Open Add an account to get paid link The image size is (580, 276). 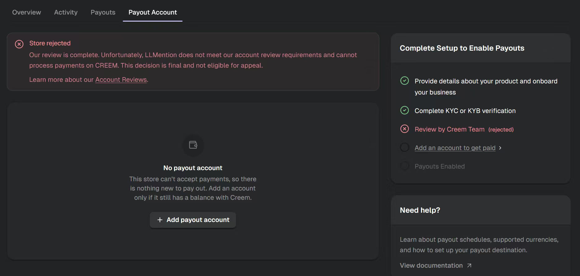pyautogui.click(x=455, y=148)
